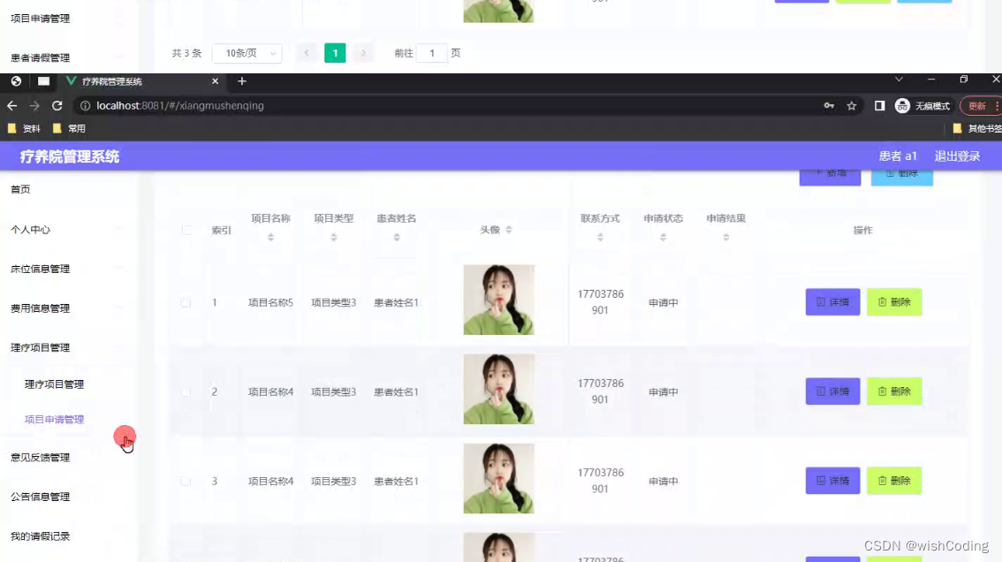1002x562 pixels.
Task: Go to next page in pagination
Action: pyautogui.click(x=363, y=53)
